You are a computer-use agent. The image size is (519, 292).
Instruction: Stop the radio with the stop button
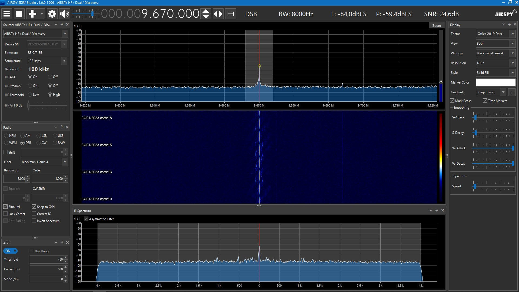[x=19, y=14]
